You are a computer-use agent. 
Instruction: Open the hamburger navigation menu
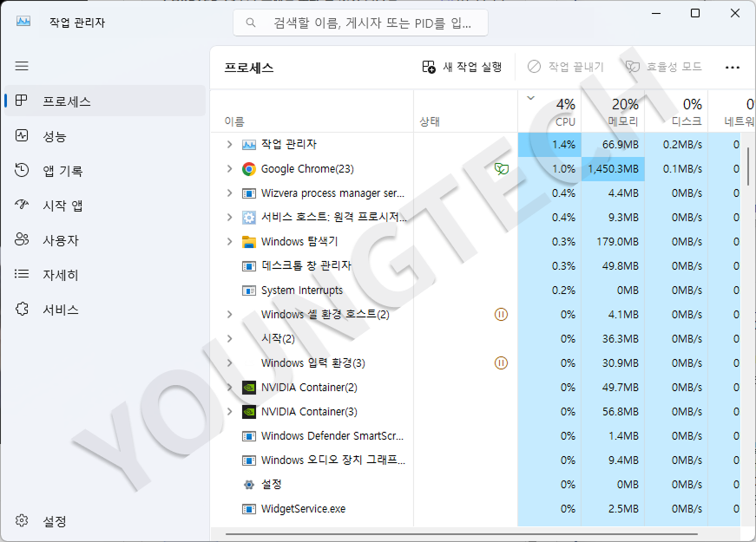[x=22, y=66]
